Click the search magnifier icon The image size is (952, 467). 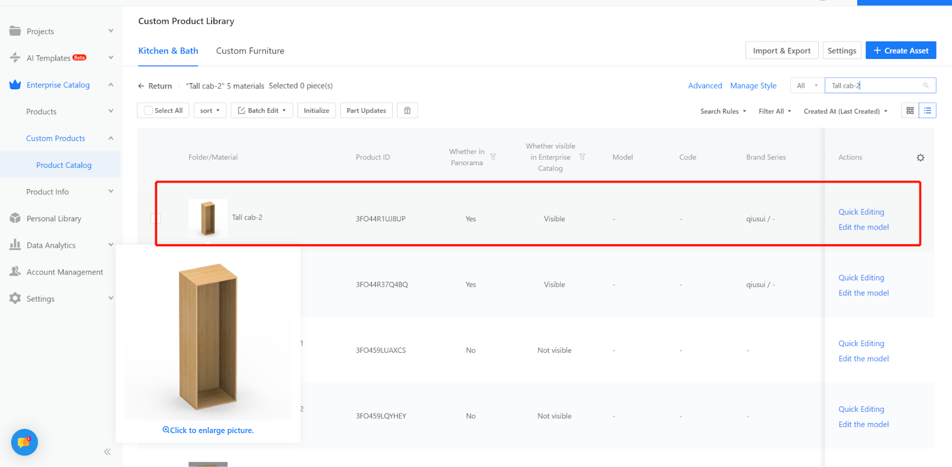pos(926,86)
